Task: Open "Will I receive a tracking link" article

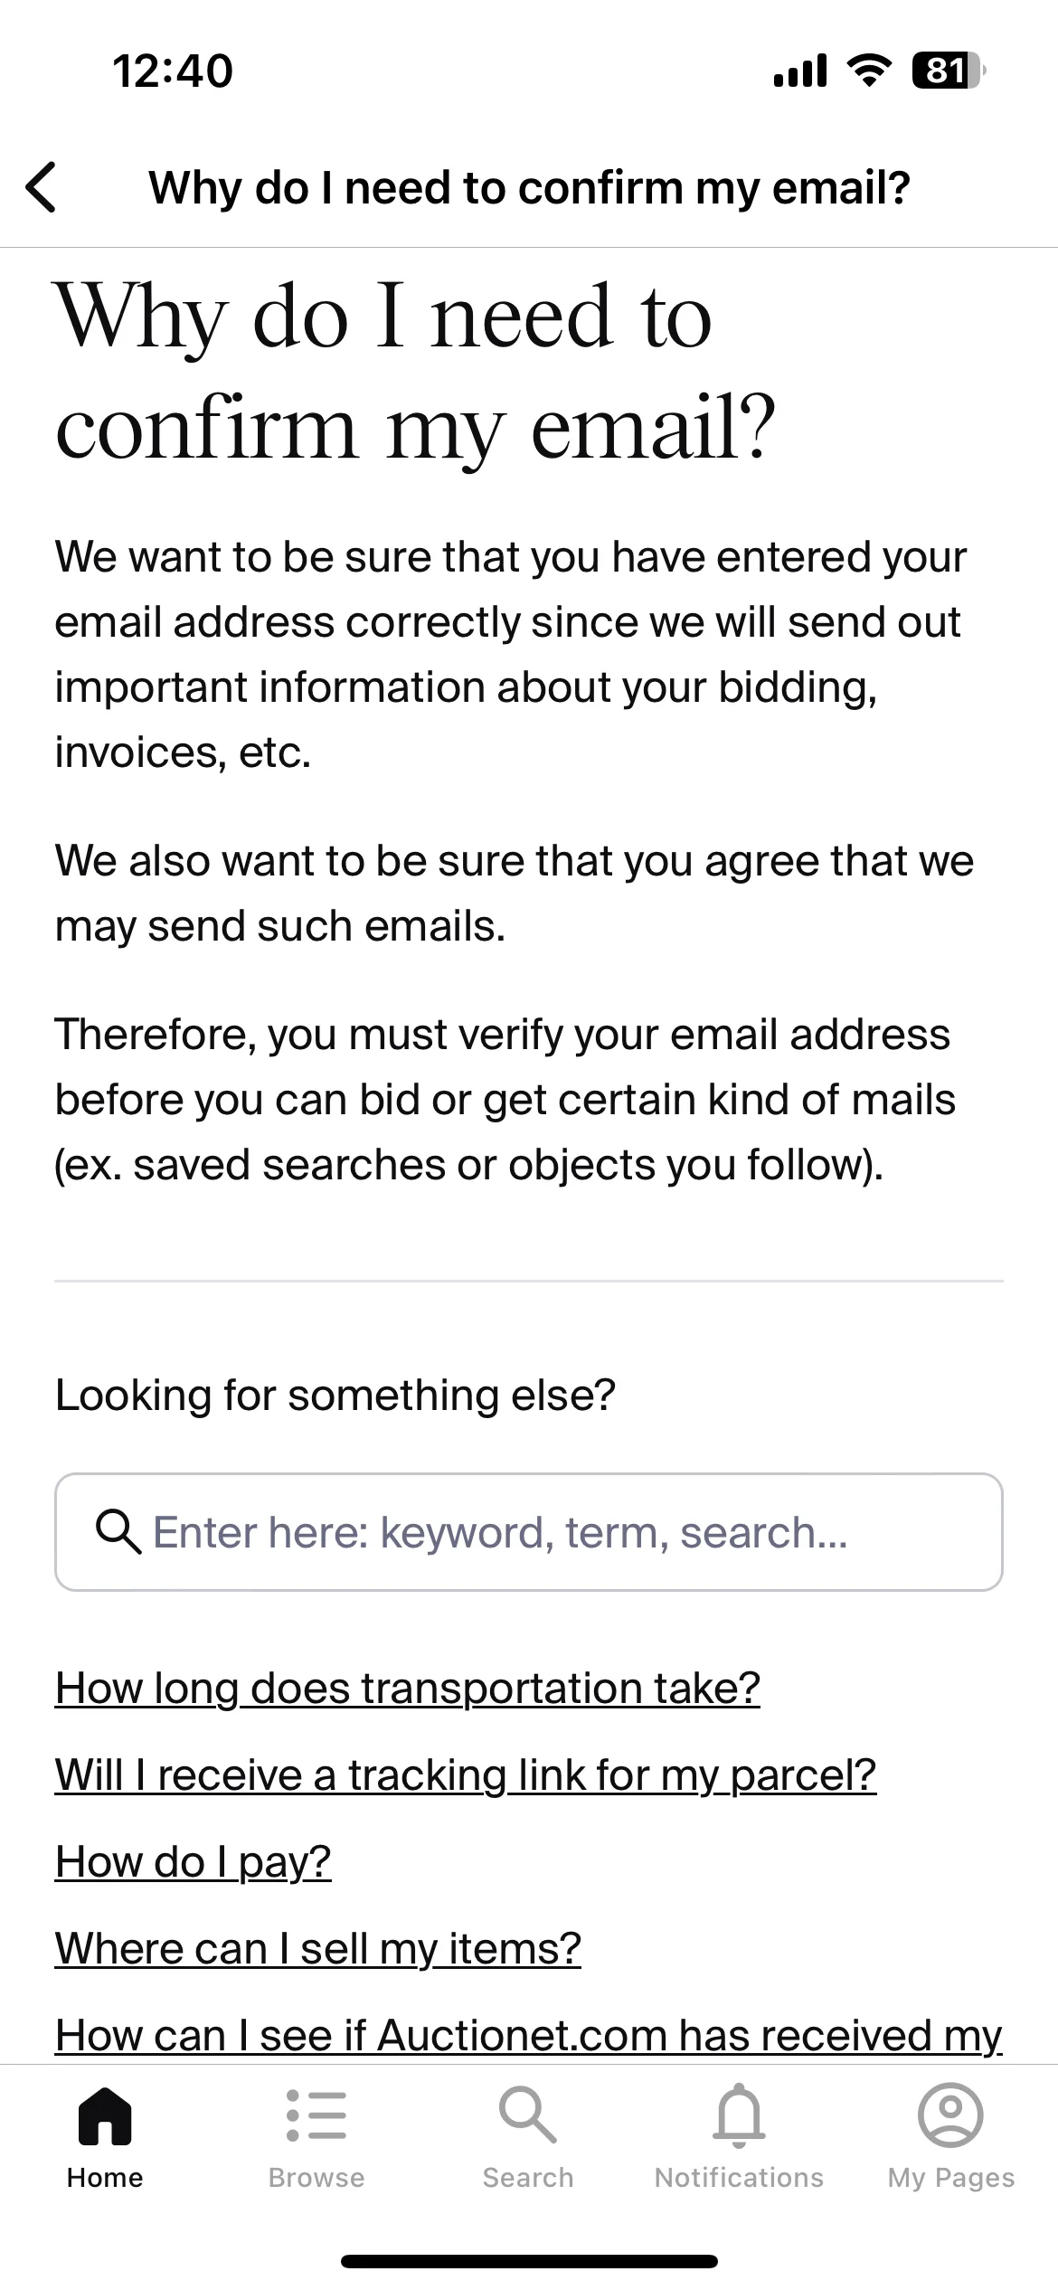Action: [x=466, y=1774]
